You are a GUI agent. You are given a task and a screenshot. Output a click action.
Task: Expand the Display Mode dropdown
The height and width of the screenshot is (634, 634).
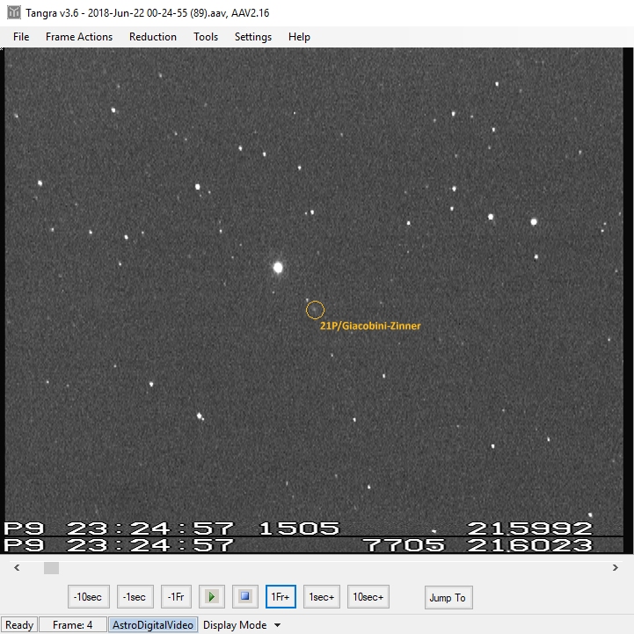click(x=242, y=625)
